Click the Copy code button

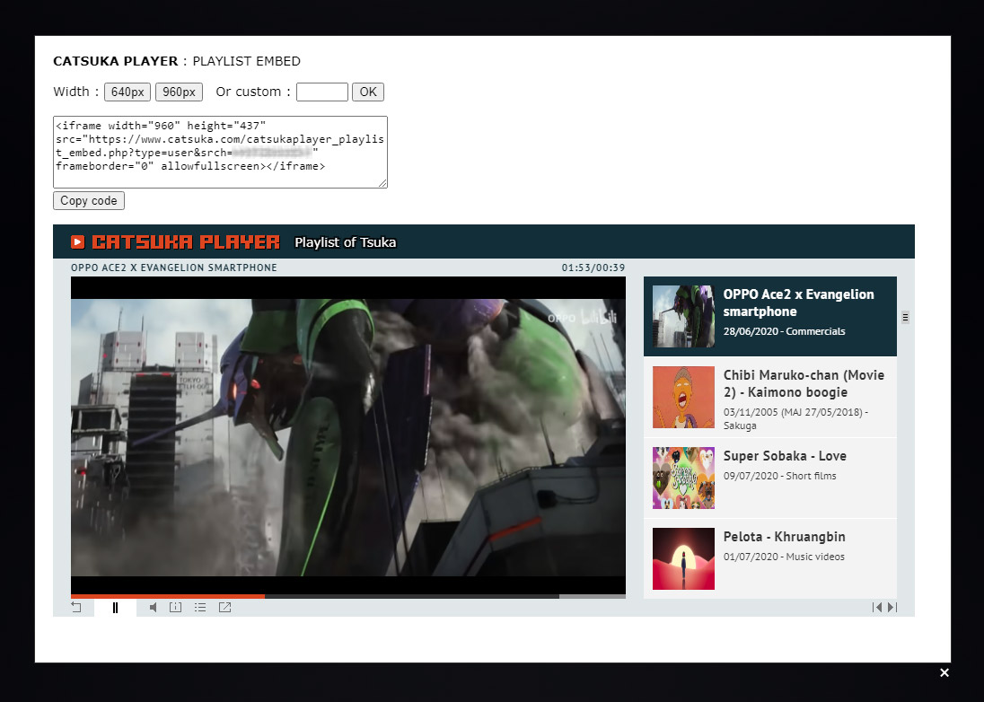click(89, 201)
